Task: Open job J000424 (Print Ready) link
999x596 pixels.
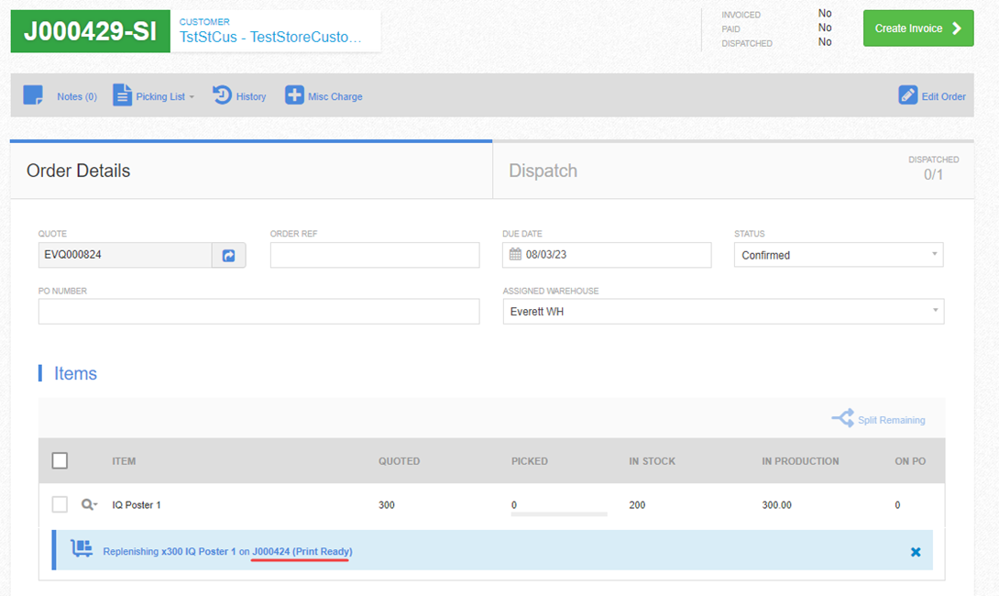Action: [x=302, y=551]
